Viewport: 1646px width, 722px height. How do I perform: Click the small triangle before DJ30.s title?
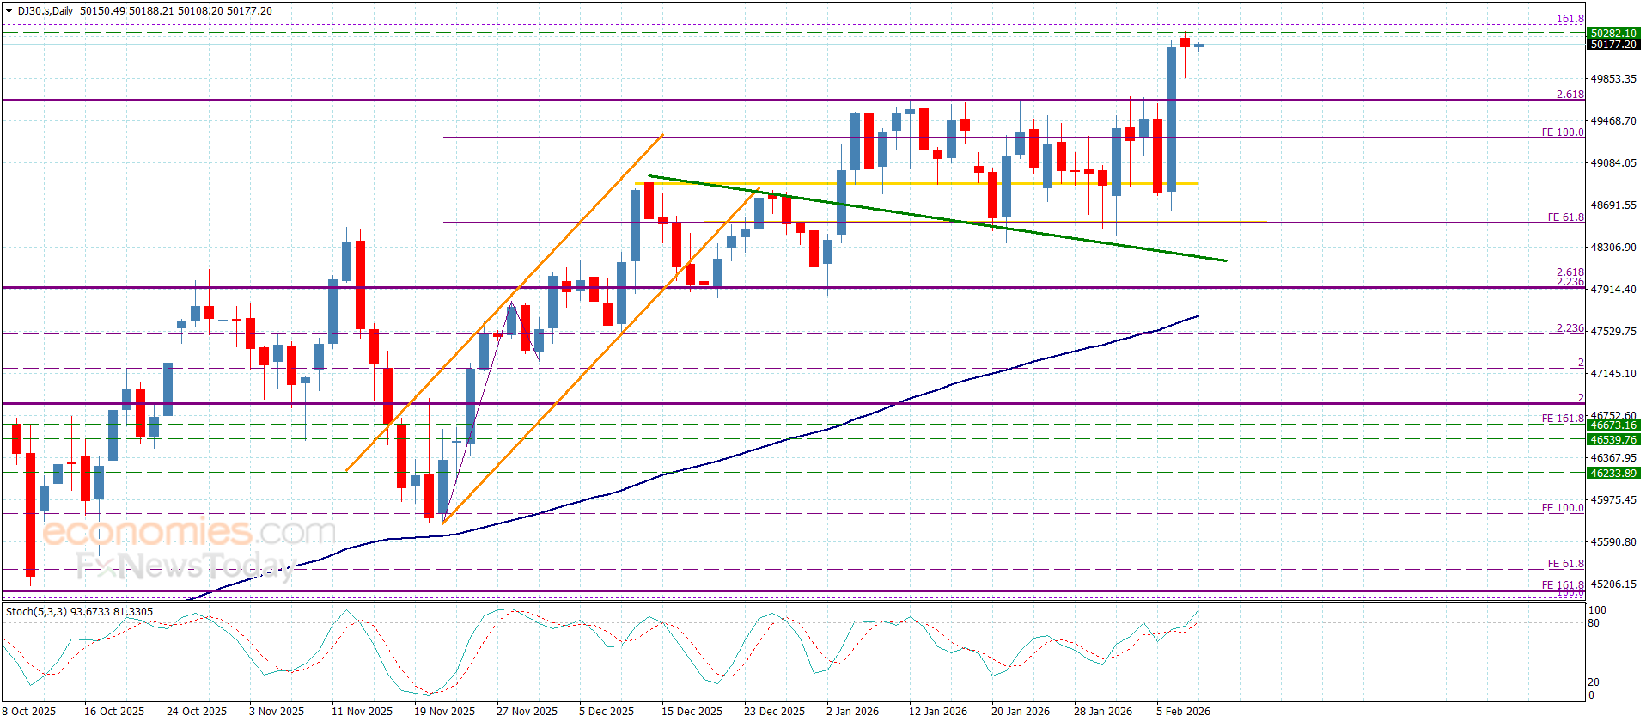click(x=10, y=11)
